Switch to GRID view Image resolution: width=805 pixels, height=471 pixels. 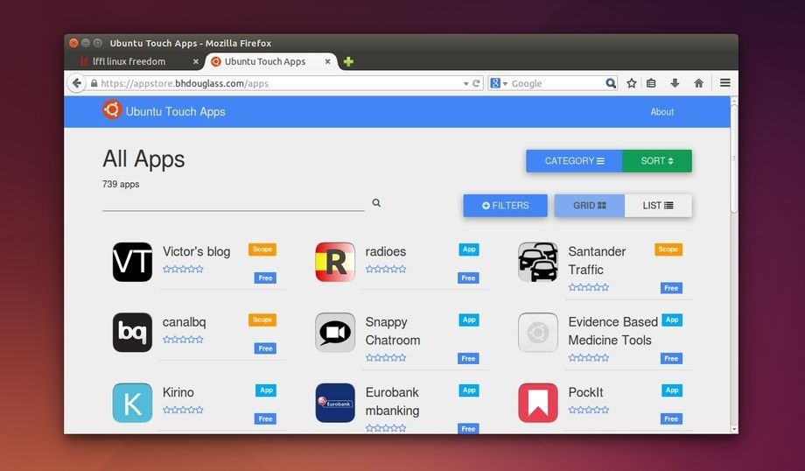point(589,206)
